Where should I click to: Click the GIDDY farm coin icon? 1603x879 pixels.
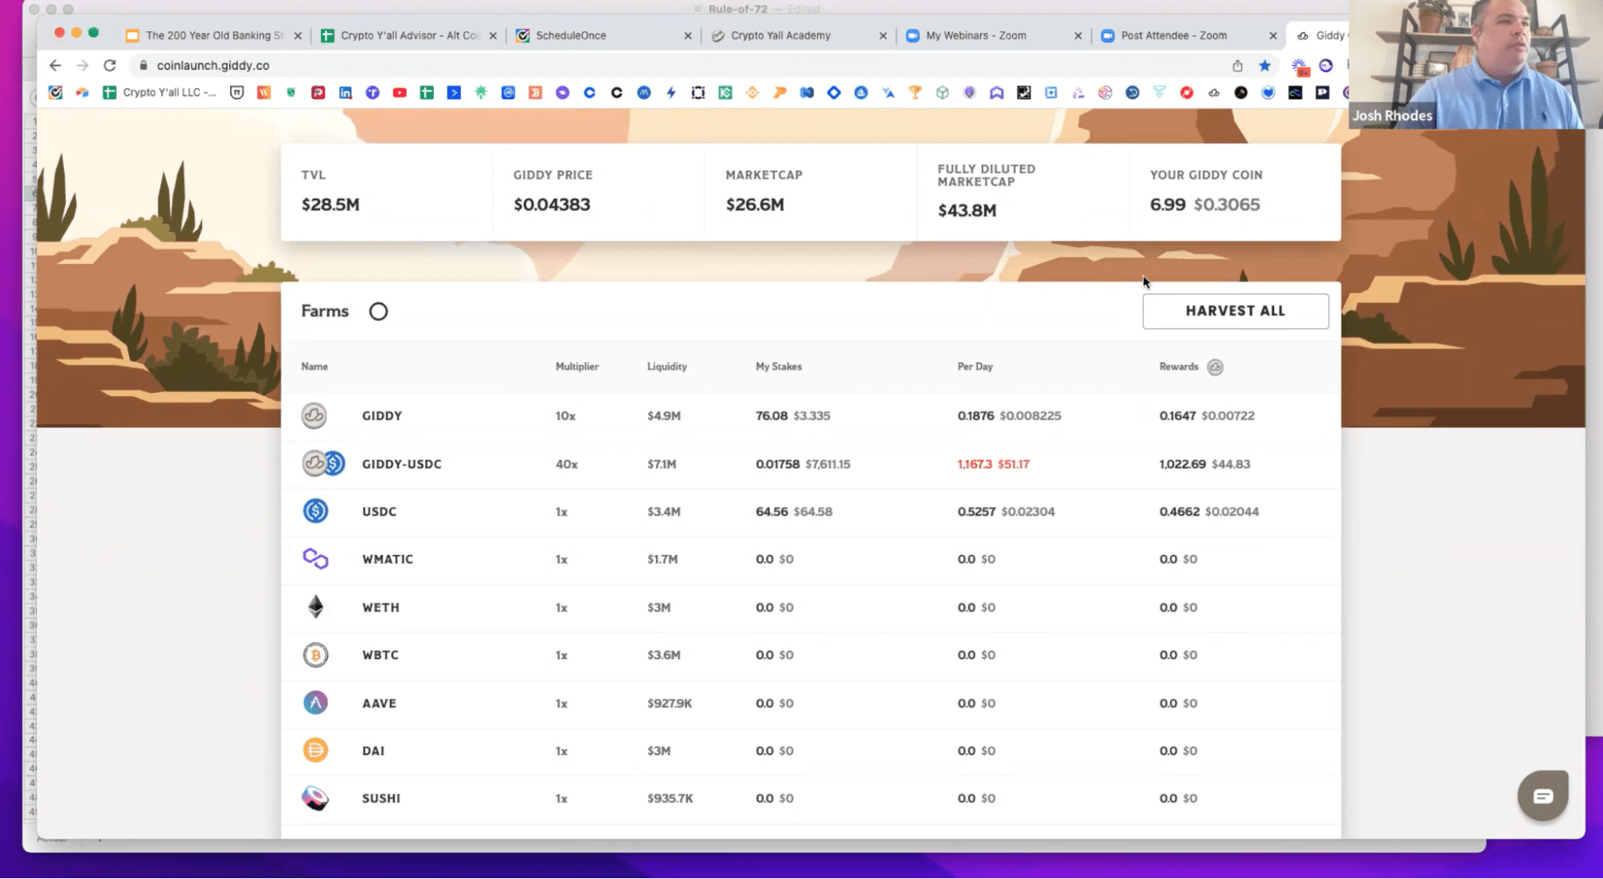coord(314,415)
